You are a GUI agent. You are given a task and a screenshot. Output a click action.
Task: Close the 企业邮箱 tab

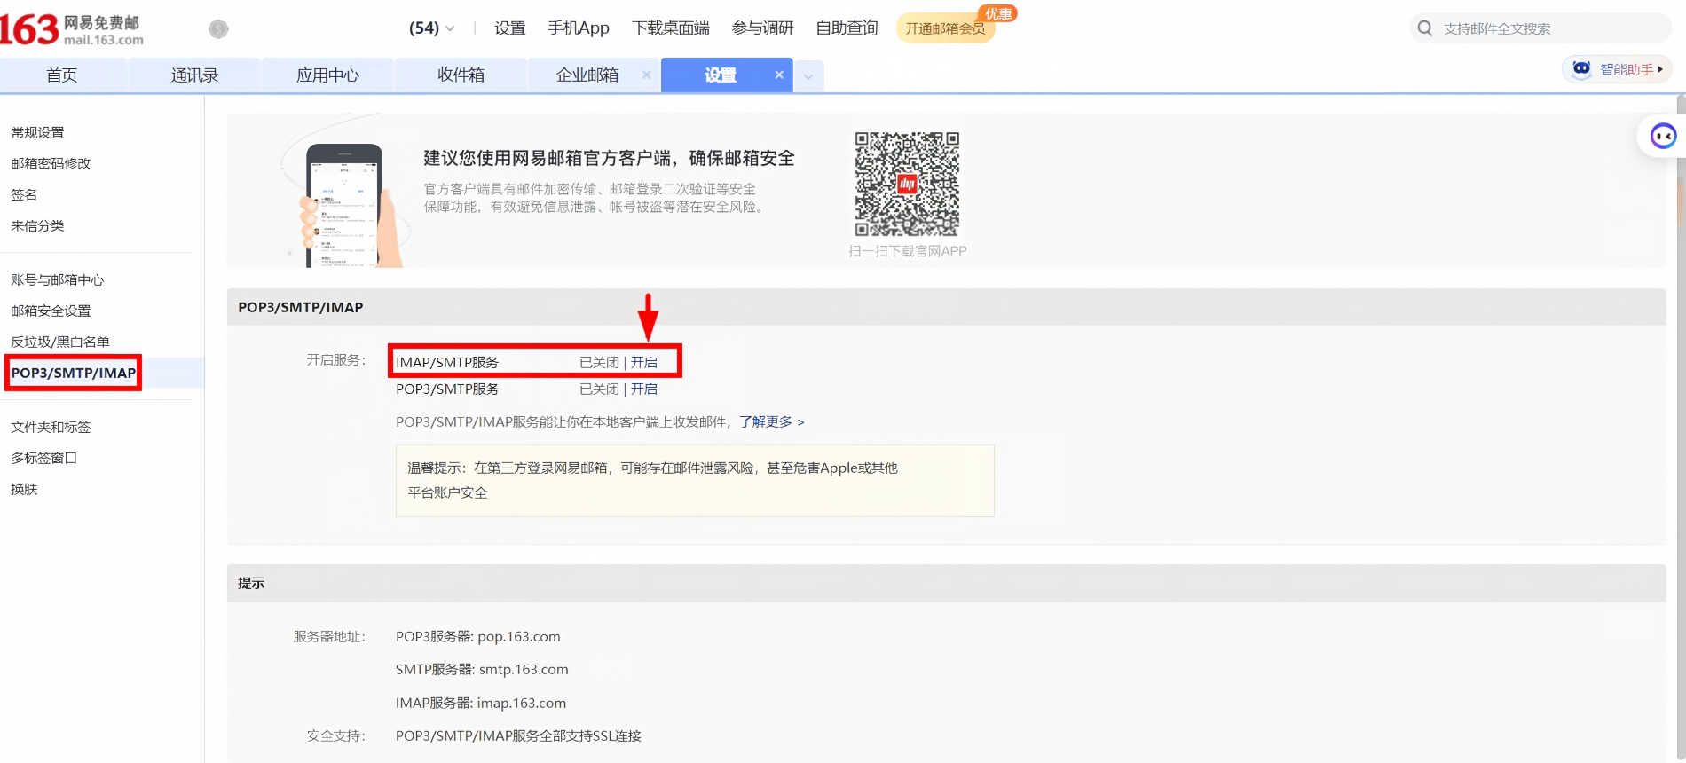[647, 75]
